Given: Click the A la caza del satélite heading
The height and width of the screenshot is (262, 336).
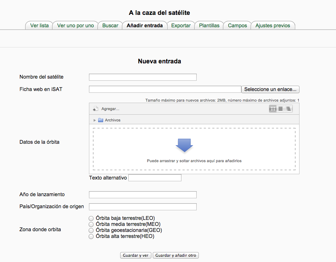Looking at the screenshot, I should click(x=159, y=13).
